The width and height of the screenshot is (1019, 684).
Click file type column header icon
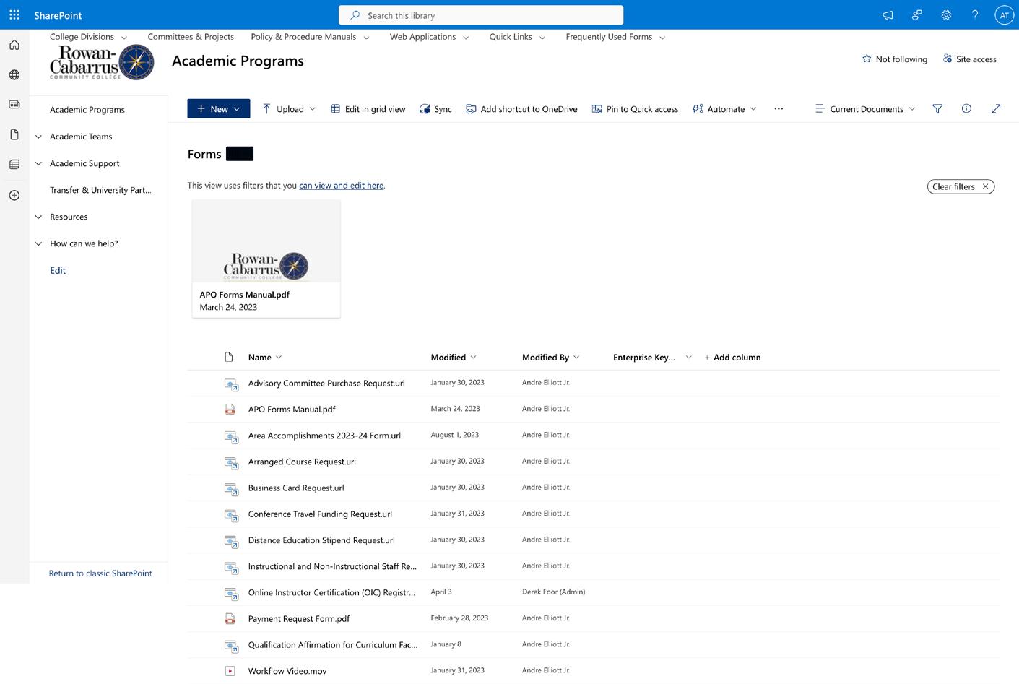click(x=229, y=357)
